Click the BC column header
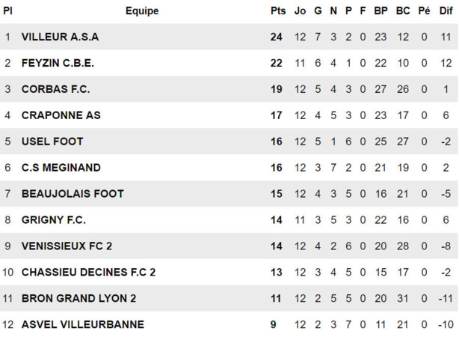The width and height of the screenshot is (459, 340). pos(403,11)
